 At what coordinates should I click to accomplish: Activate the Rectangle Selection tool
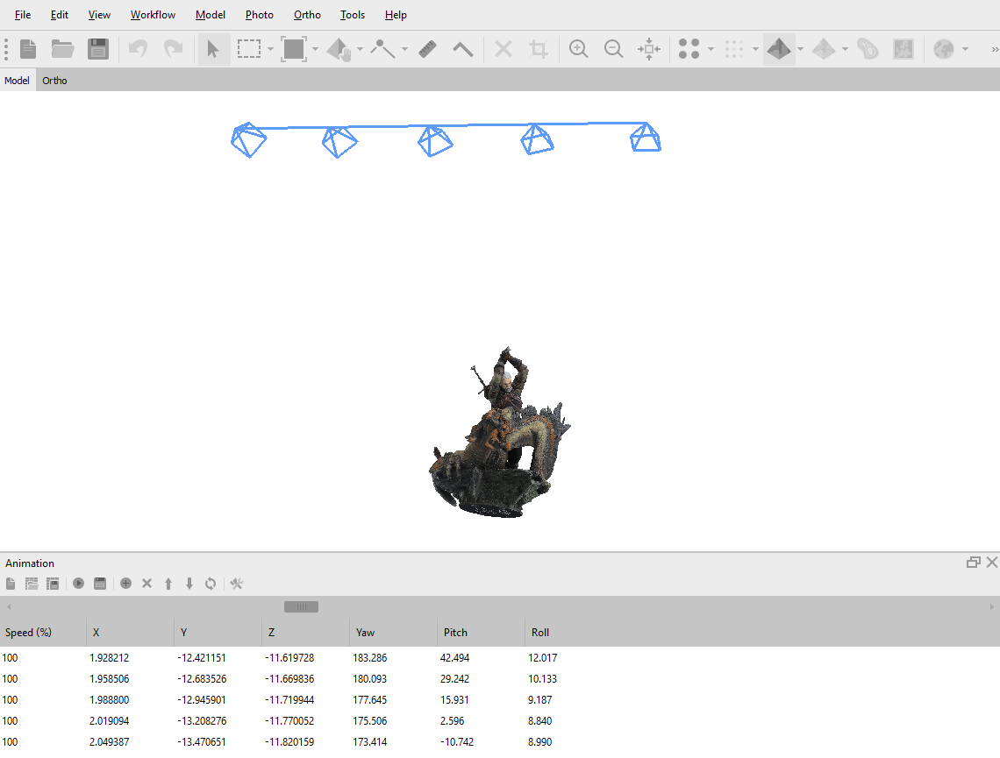point(249,49)
